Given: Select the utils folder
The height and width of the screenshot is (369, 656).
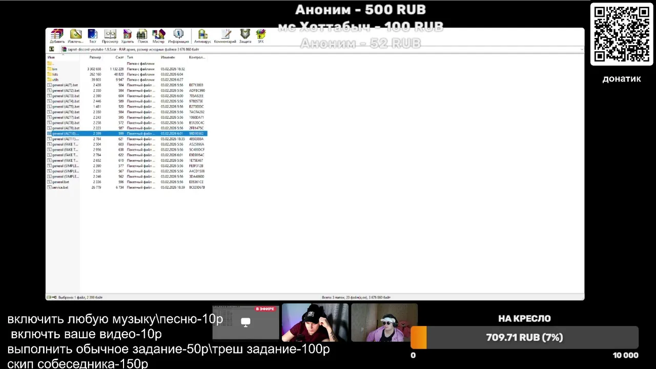Looking at the screenshot, I should click(x=126, y=79).
